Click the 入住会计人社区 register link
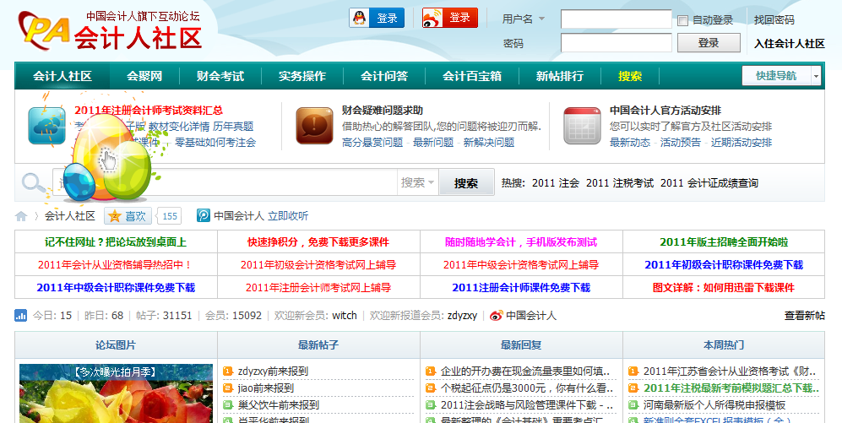 click(790, 43)
